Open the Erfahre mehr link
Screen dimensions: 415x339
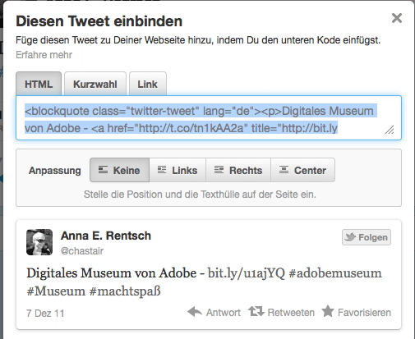tap(44, 55)
